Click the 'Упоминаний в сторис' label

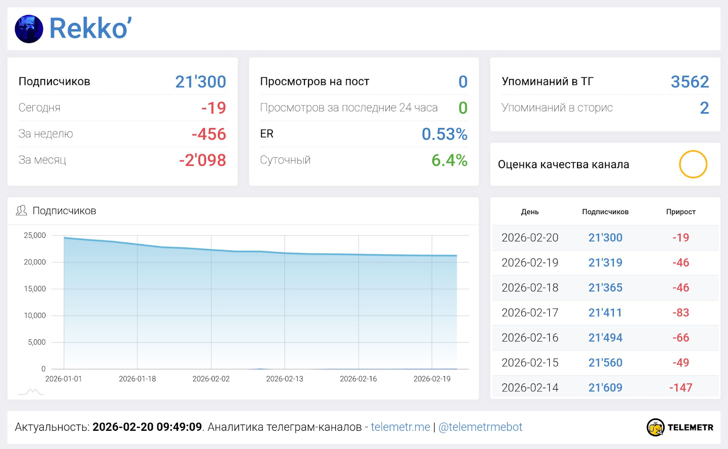tap(557, 108)
